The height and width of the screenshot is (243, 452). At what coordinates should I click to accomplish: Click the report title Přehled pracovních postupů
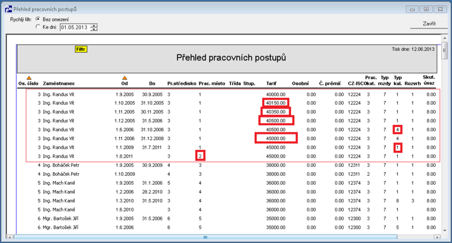pos(231,58)
